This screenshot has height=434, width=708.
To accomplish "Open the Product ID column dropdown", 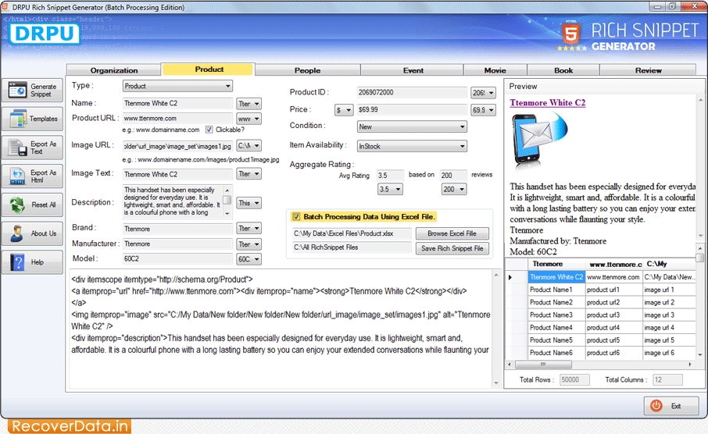I will (x=483, y=92).
